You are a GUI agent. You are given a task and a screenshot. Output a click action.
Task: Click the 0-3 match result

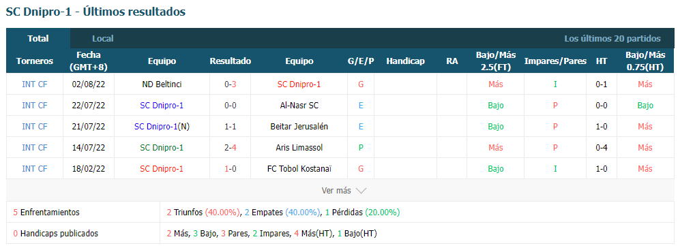(231, 84)
